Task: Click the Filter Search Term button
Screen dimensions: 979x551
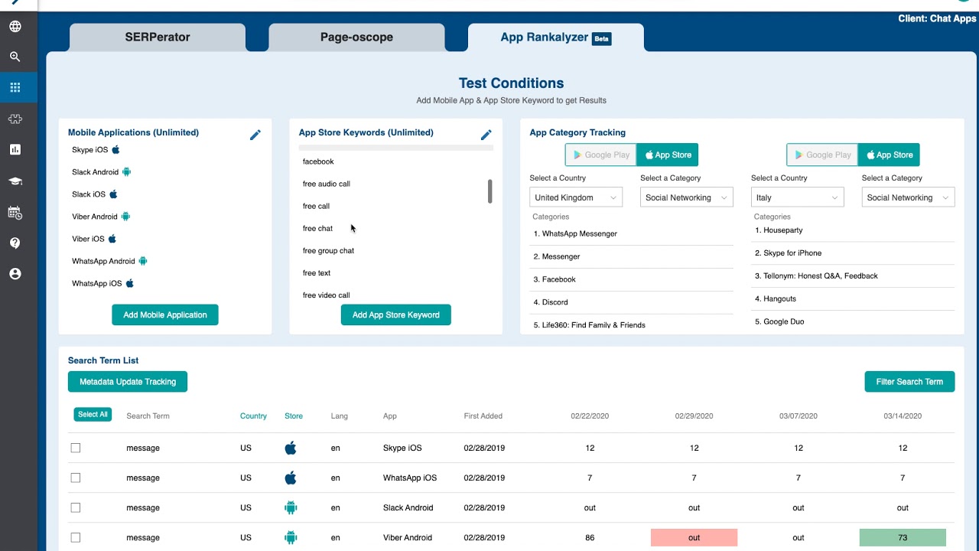Action: coord(909,382)
